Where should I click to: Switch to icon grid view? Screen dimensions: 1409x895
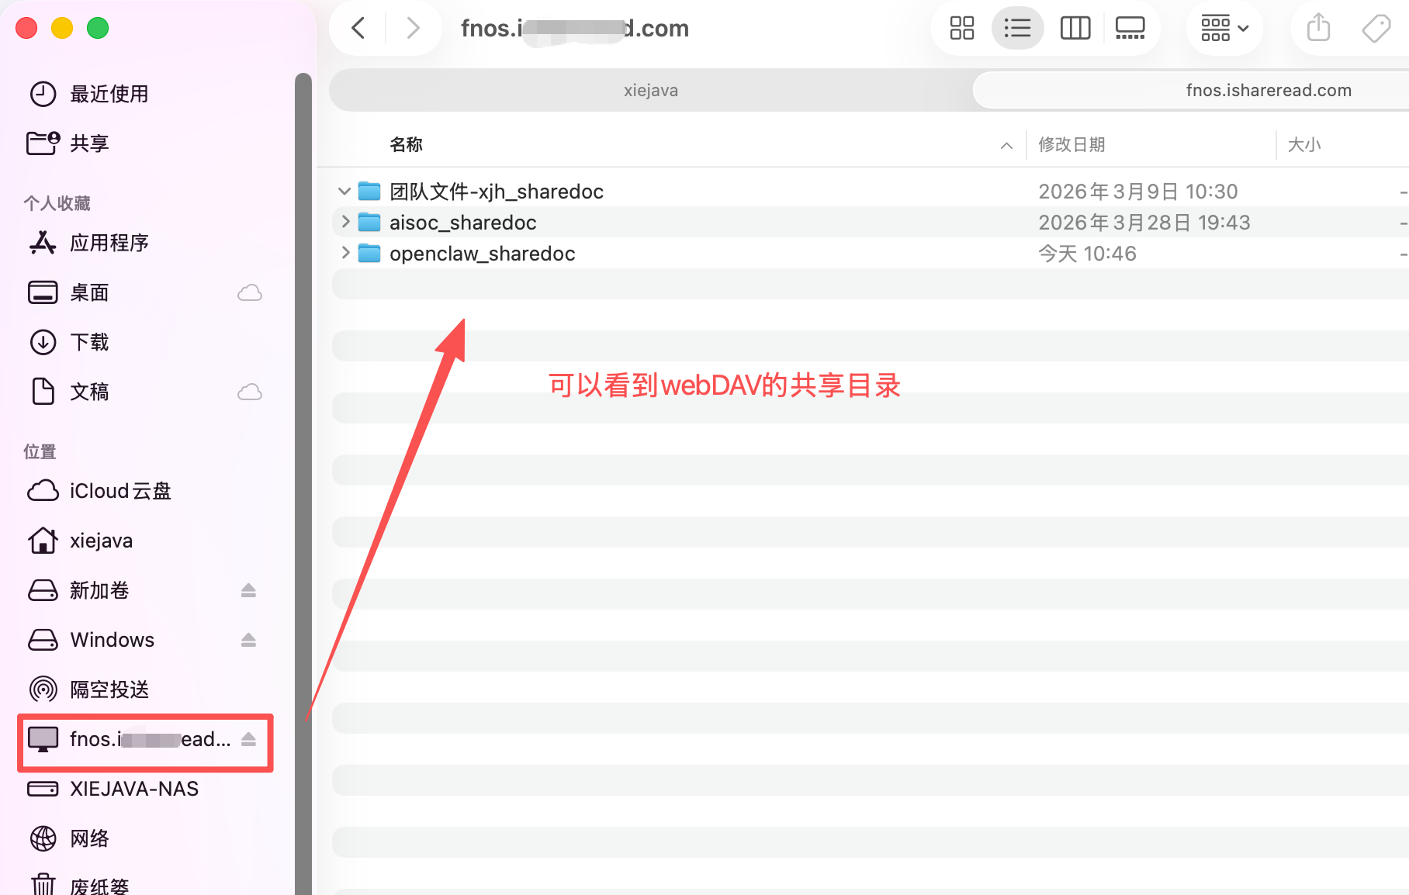tap(962, 28)
